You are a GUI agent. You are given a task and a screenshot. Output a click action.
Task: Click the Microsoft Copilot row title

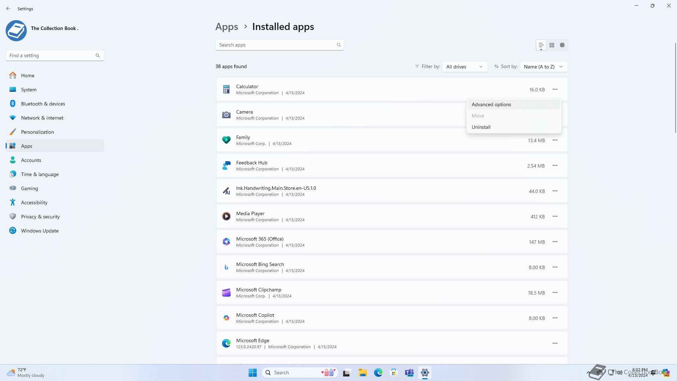pos(255,315)
